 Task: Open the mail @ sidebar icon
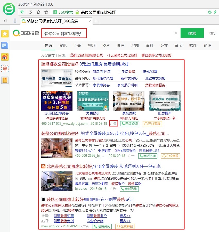pyautogui.click(x=5, y=69)
